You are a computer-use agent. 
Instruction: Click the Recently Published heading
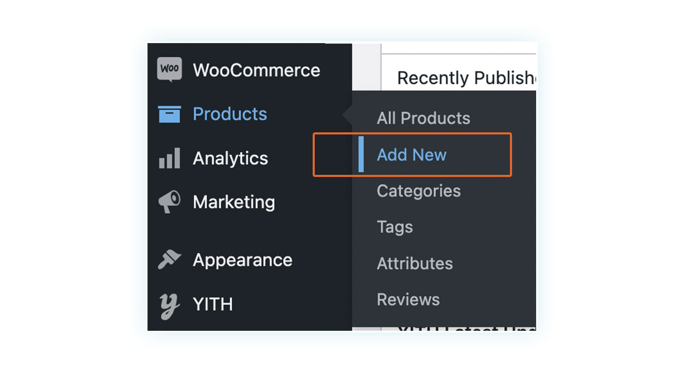point(466,78)
